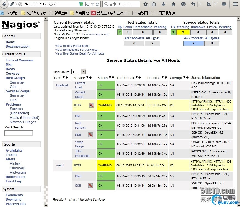Open the bookmarks list icon
Image resolution: width=240 pixels, height=207 pixels.
(x=154, y=4)
